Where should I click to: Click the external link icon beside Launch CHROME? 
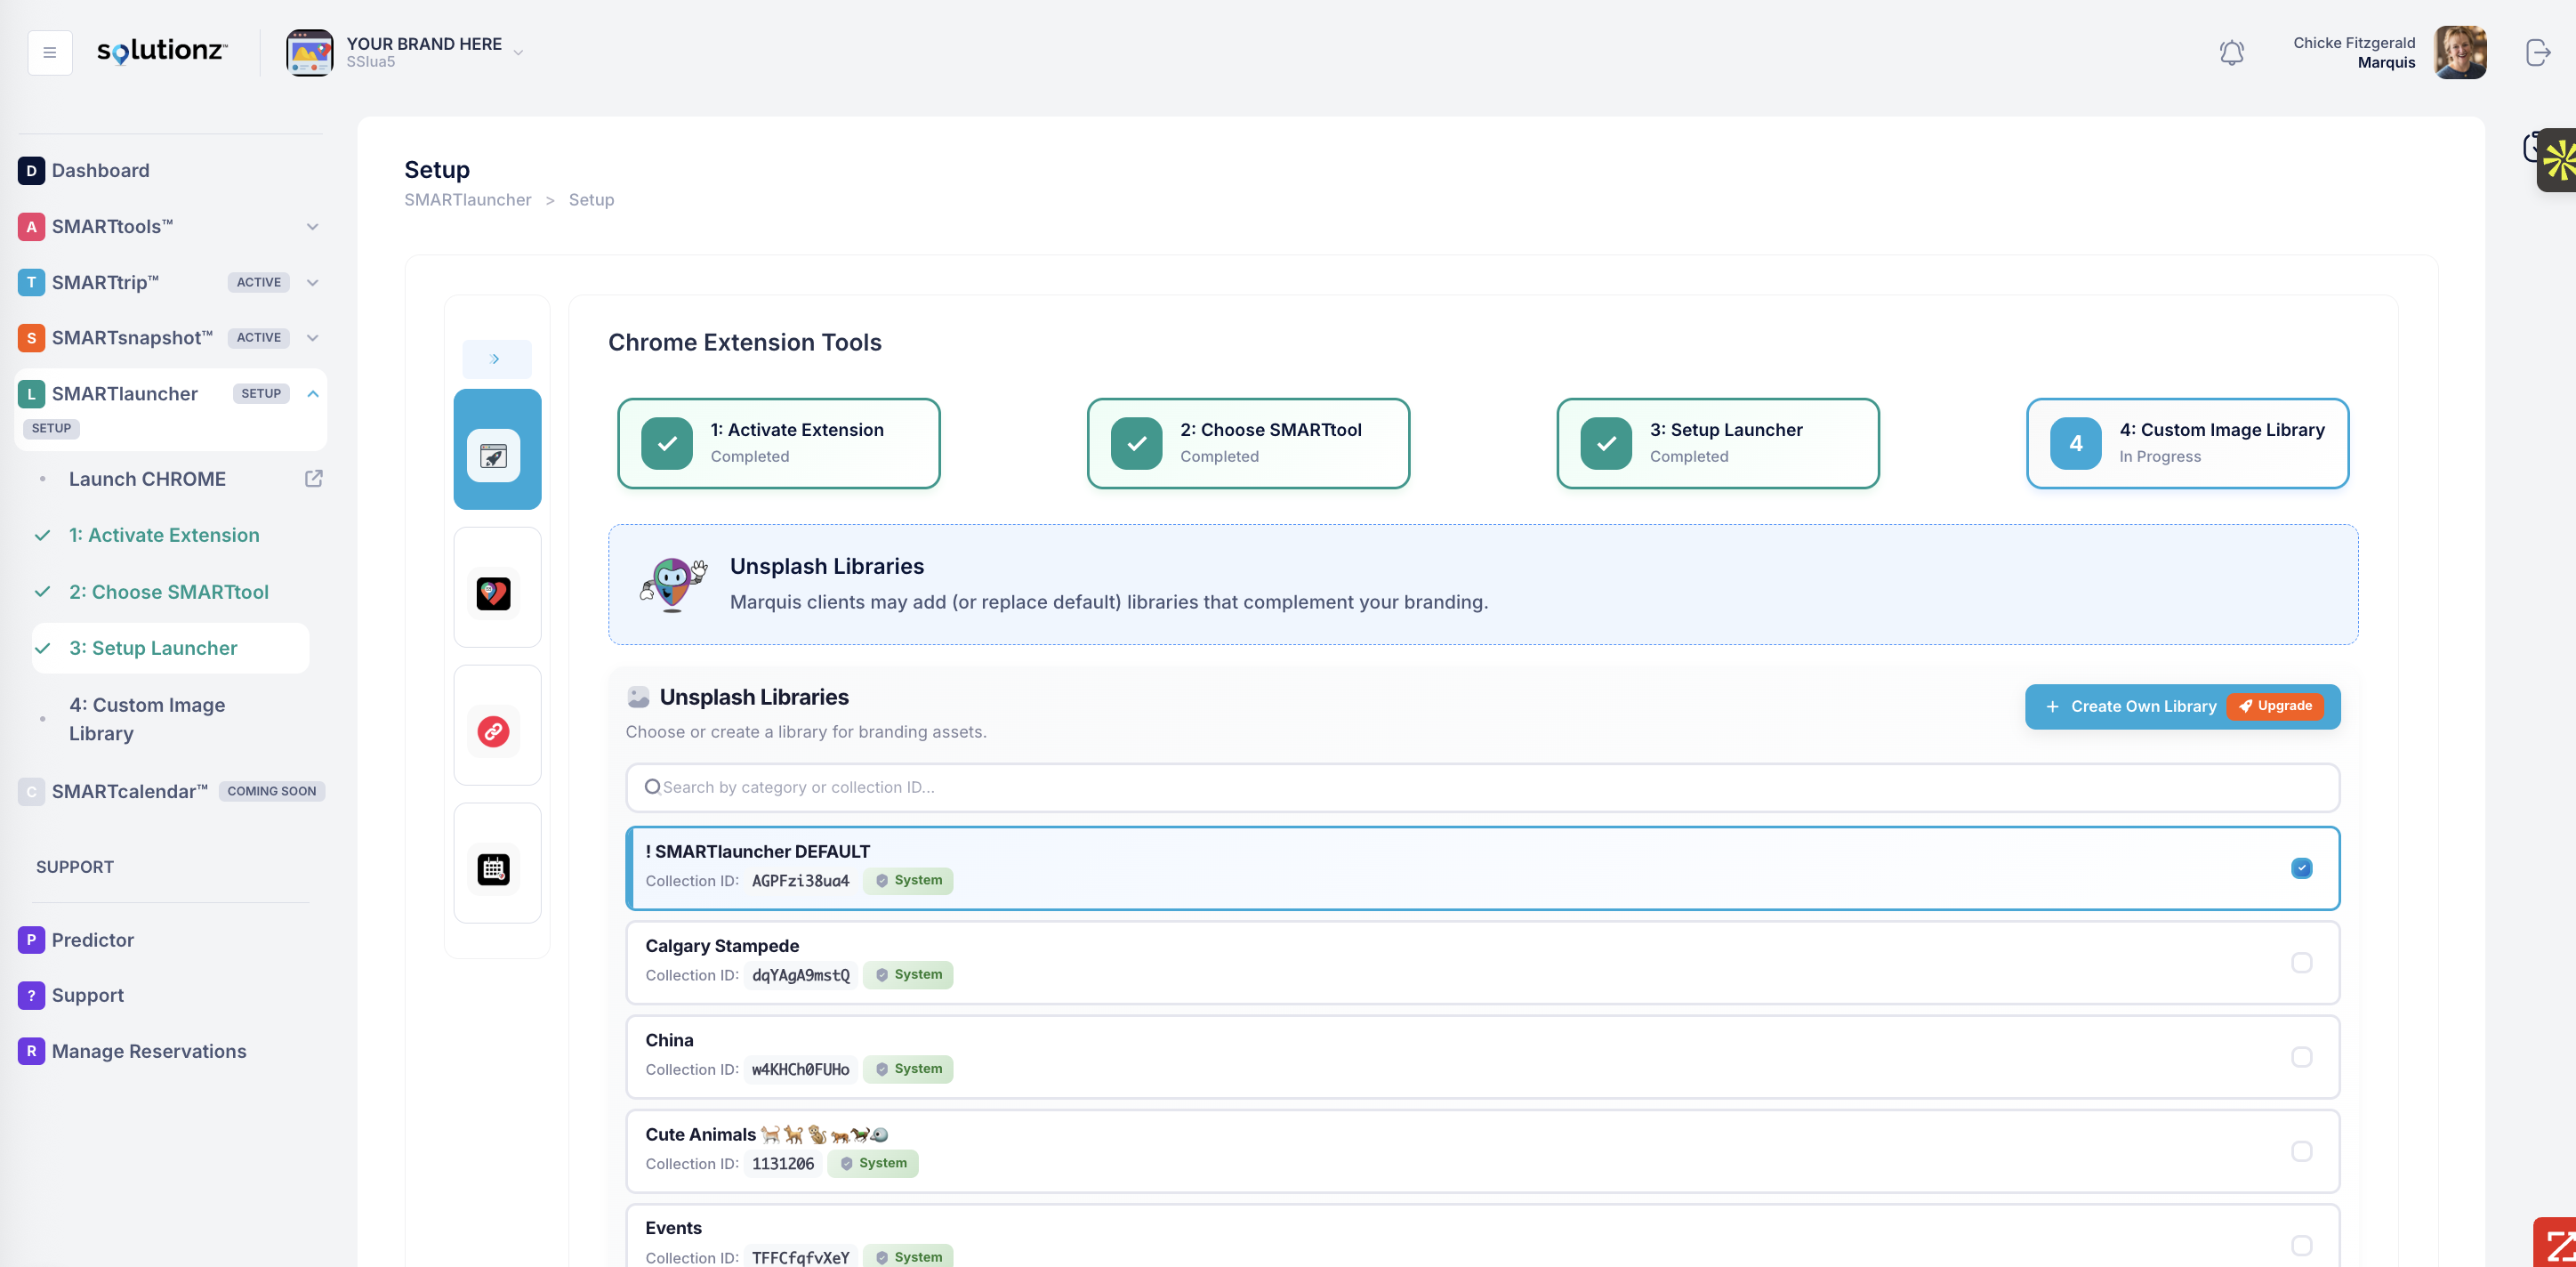[x=313, y=479]
